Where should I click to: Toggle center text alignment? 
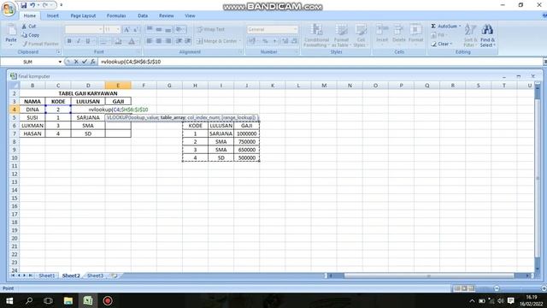(x=159, y=41)
